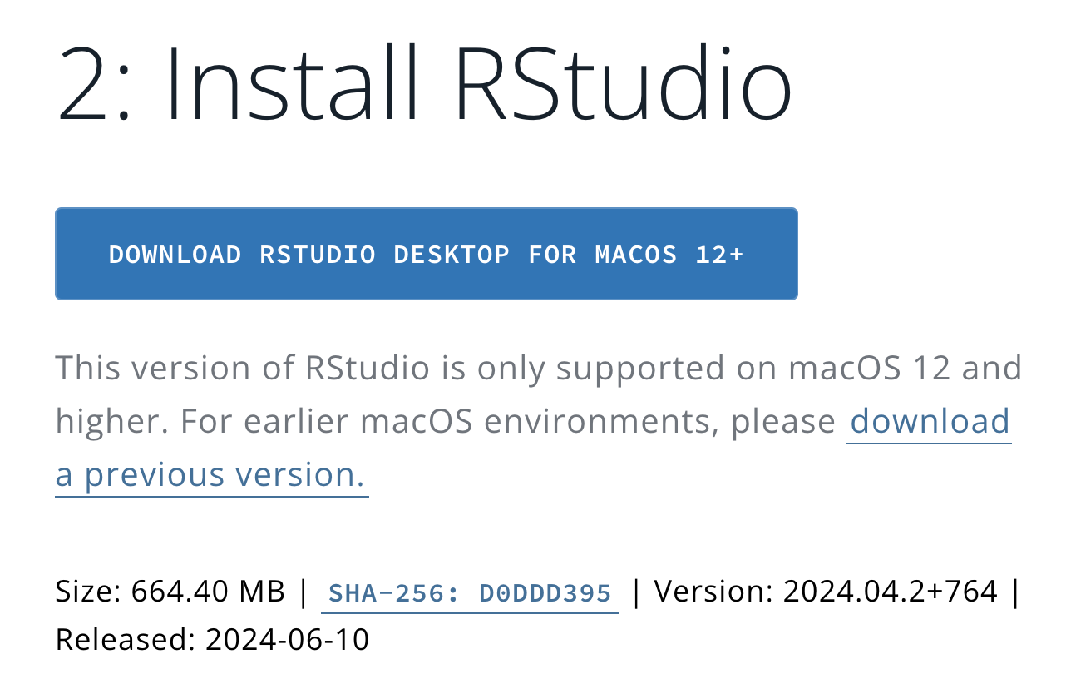Click the release date 2024-06-10
1066x684 pixels.
point(287,640)
